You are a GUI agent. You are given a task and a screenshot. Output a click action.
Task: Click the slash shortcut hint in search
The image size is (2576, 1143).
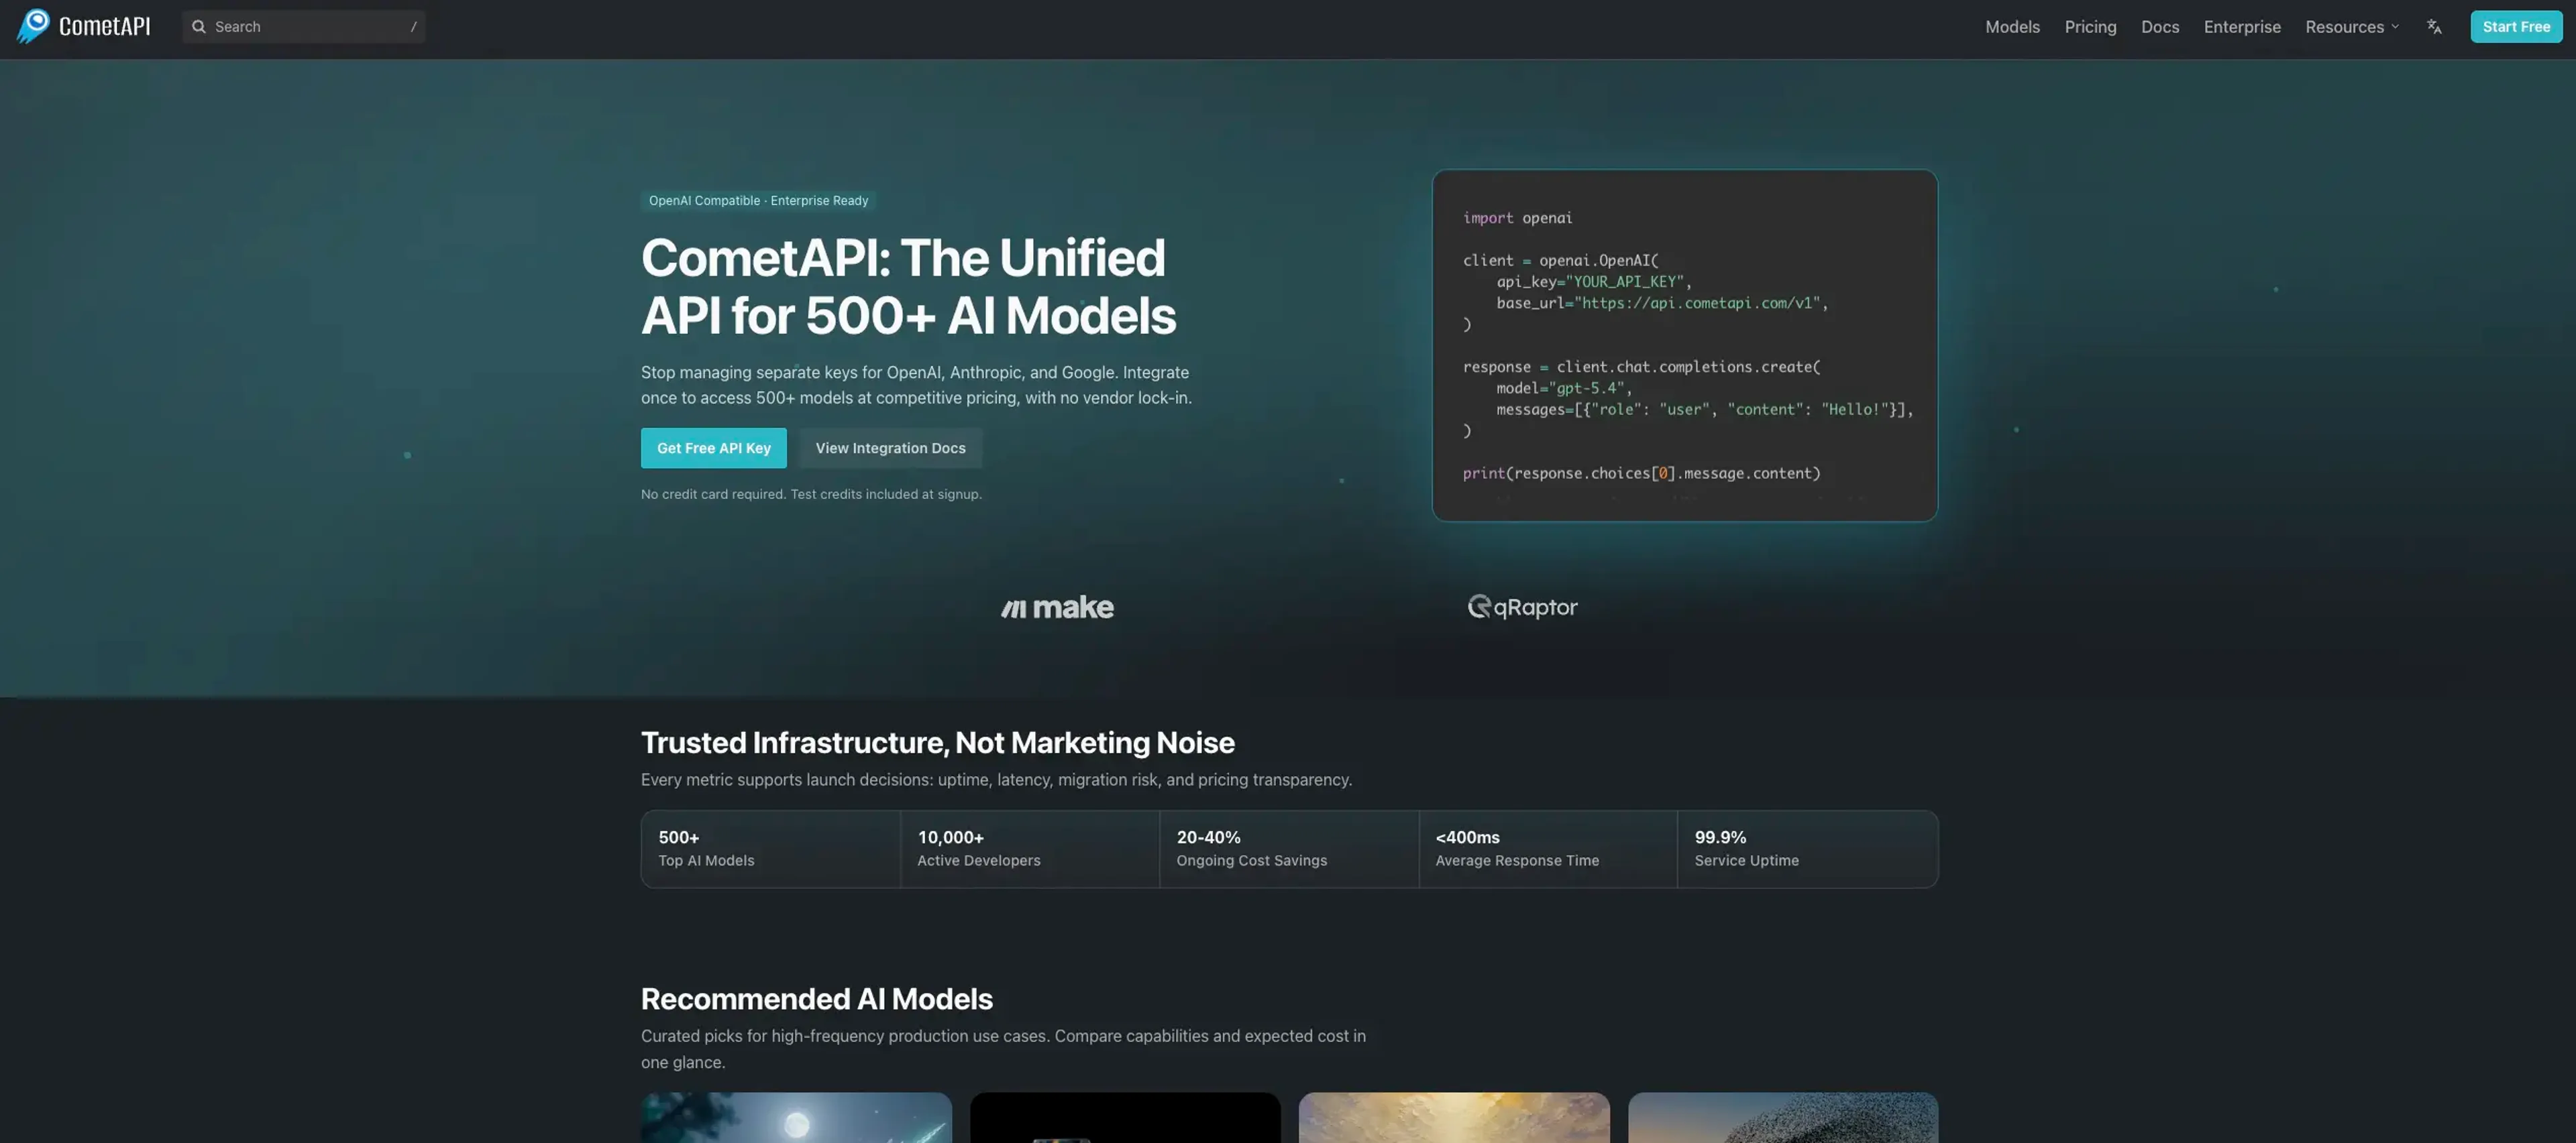pos(413,26)
